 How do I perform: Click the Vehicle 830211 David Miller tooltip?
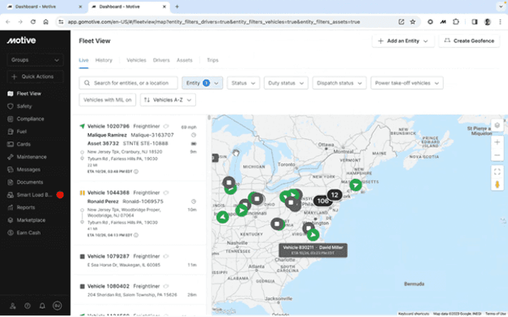coord(313,250)
